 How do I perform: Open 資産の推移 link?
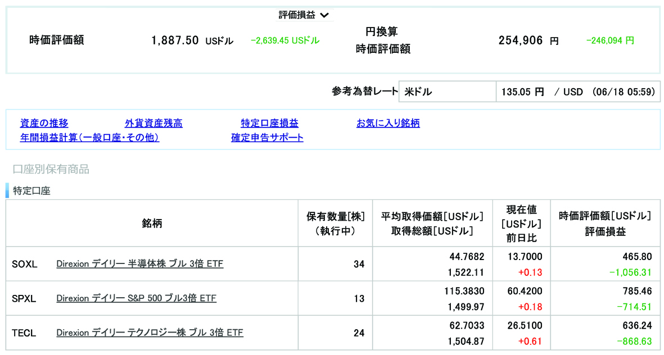click(x=44, y=123)
